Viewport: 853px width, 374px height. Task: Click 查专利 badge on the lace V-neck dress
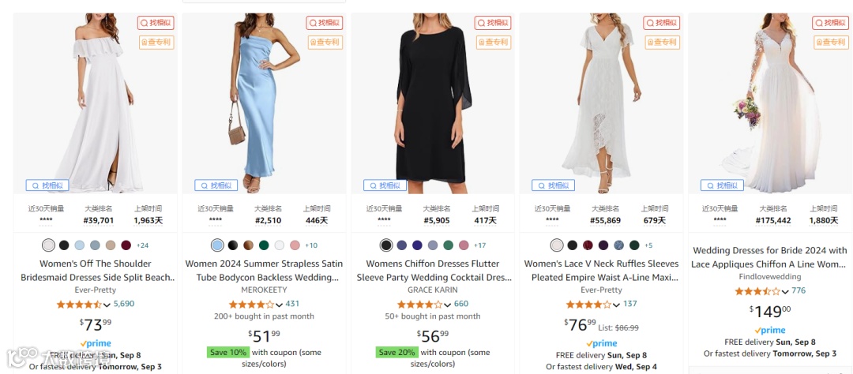[x=661, y=42]
